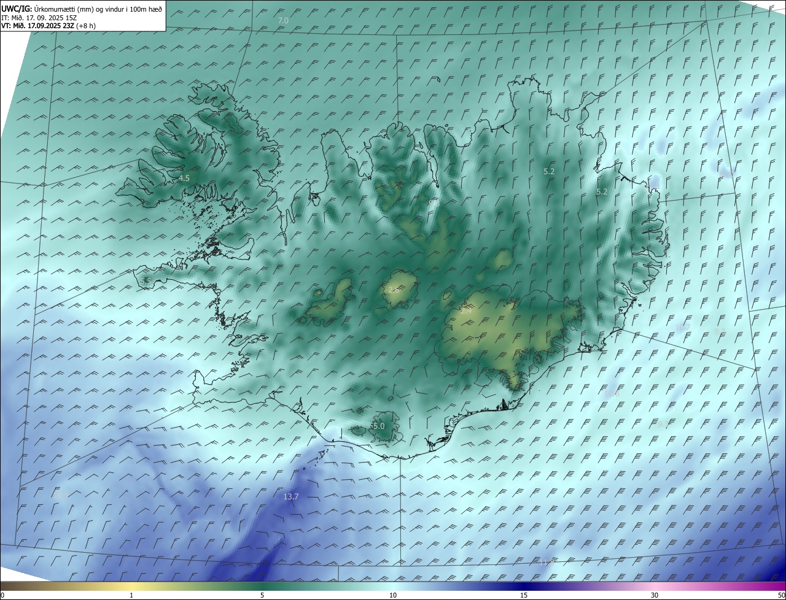Click the '13.7' value label over the sea
Viewport: 786px width, 600px height.
point(291,496)
